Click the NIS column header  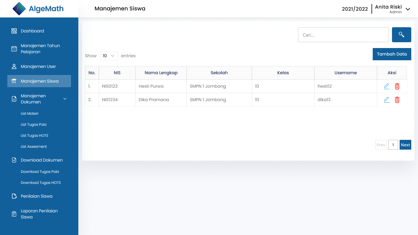[x=117, y=73]
